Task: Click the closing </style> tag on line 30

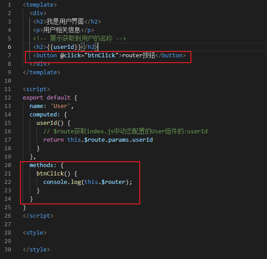Action: point(36,250)
